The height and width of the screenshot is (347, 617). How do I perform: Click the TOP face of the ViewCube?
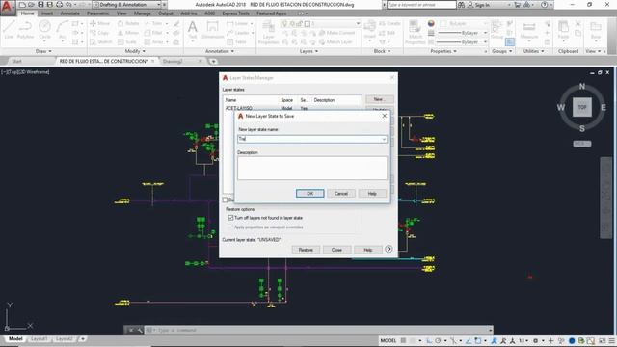[x=582, y=107]
